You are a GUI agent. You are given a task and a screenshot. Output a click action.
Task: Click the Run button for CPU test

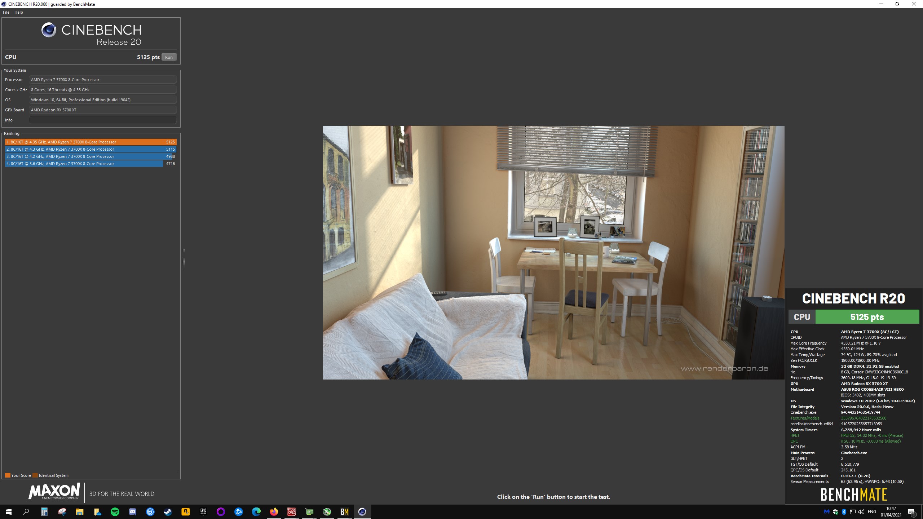point(169,57)
